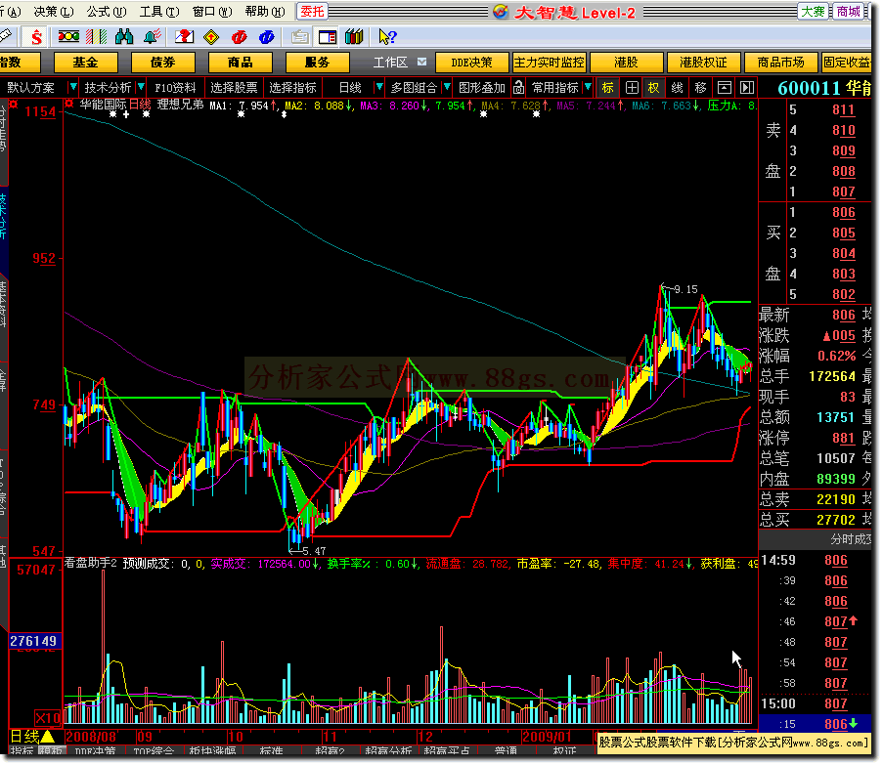Click the DDE决策 button
Screen dimensions: 883x765
point(472,62)
